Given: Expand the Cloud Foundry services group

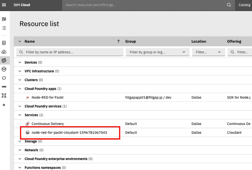Looking at the screenshot, I should (20, 106).
